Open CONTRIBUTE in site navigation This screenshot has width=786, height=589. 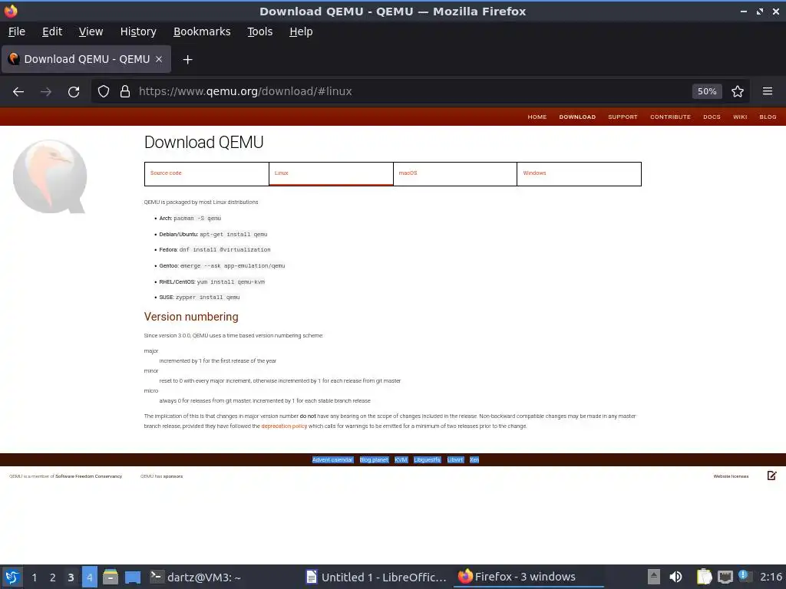(x=670, y=117)
